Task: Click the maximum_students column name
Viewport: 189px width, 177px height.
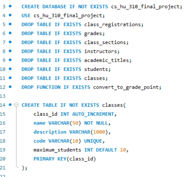Action: (x=57, y=150)
